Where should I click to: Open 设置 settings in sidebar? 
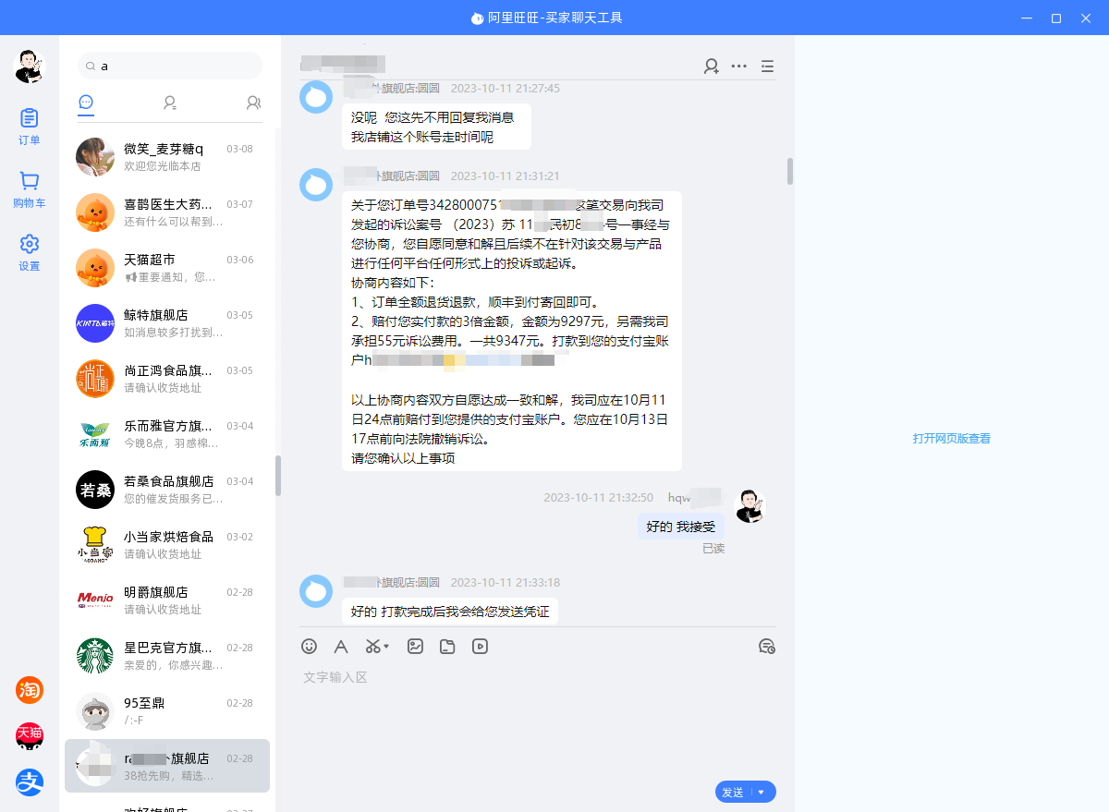point(30,252)
